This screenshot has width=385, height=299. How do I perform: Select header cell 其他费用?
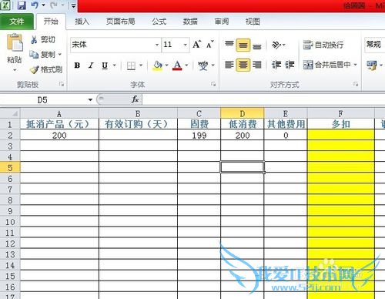pos(286,124)
